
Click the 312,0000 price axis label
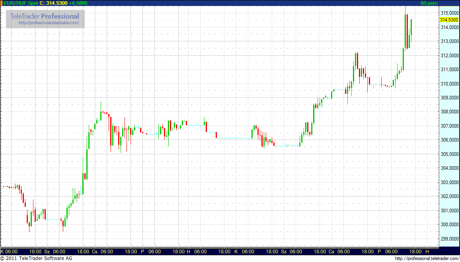[449, 55]
